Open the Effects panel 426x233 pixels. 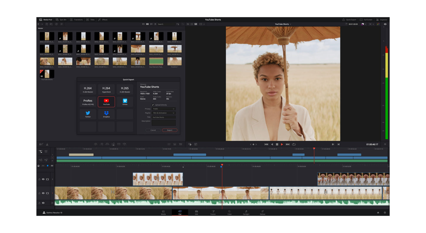pos(103,19)
